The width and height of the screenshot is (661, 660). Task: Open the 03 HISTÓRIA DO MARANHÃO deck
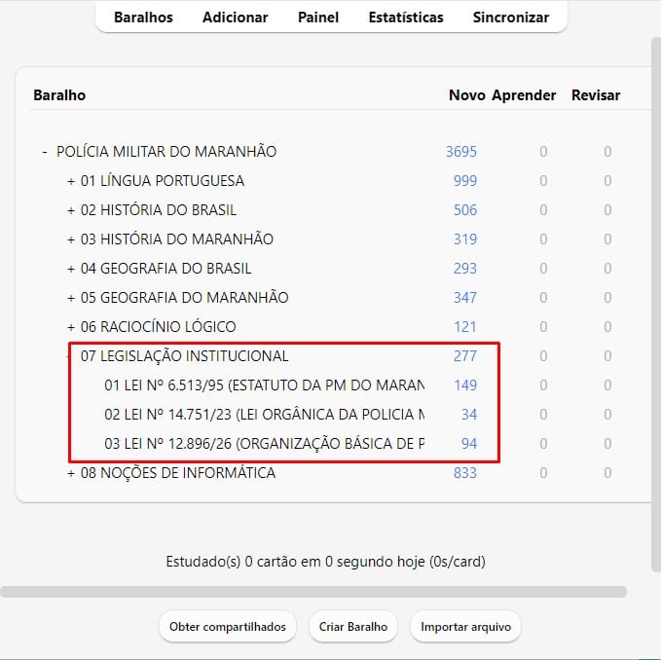(x=177, y=238)
